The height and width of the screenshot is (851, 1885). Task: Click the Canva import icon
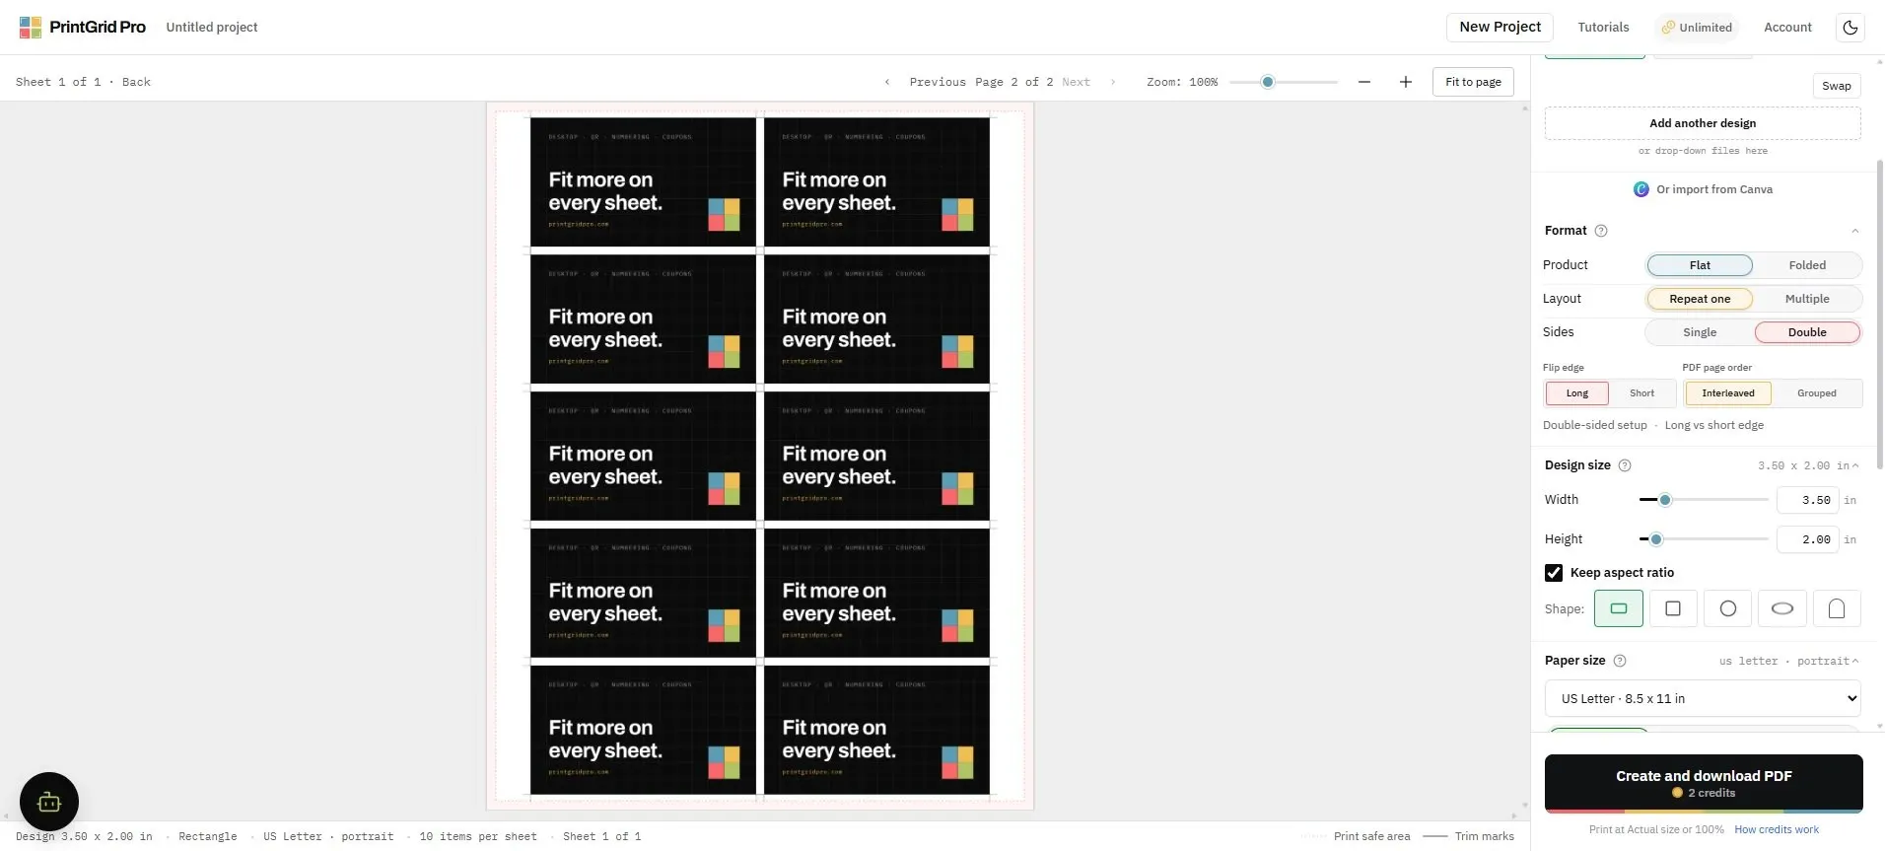[1641, 189]
